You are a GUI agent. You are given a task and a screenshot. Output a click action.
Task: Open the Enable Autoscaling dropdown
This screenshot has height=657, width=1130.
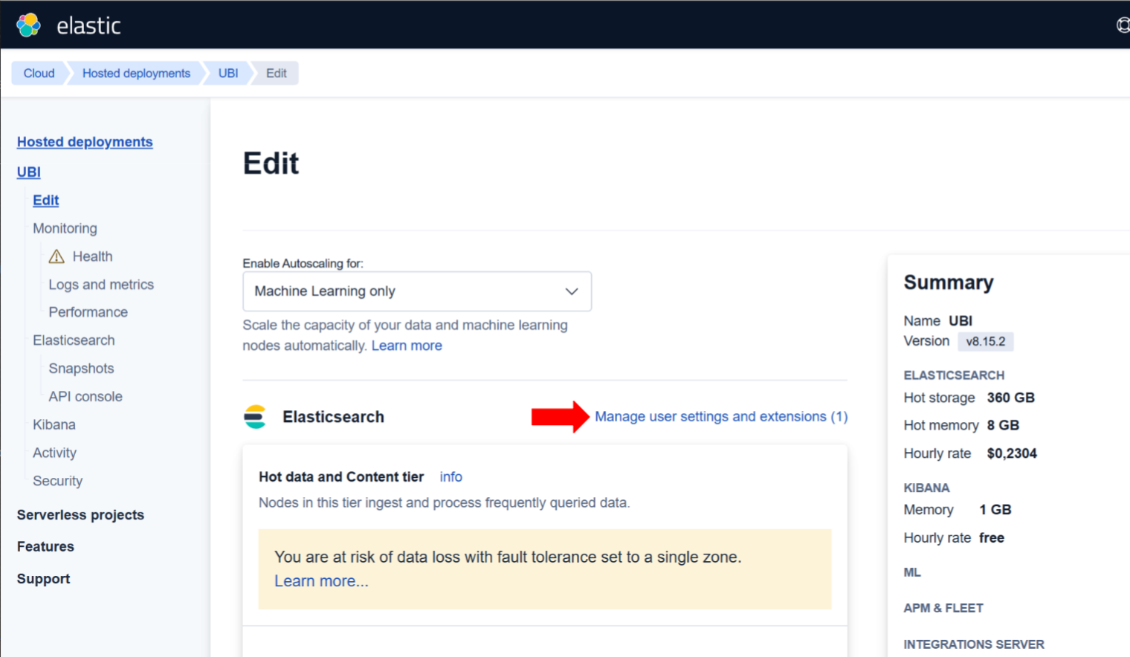pos(417,291)
